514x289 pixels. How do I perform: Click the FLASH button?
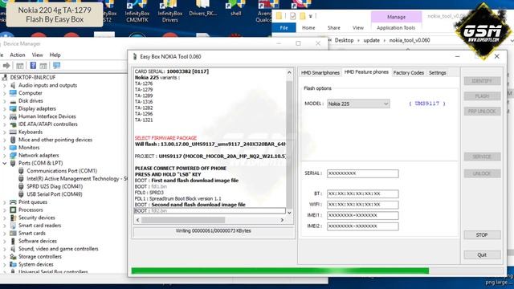coord(482,96)
